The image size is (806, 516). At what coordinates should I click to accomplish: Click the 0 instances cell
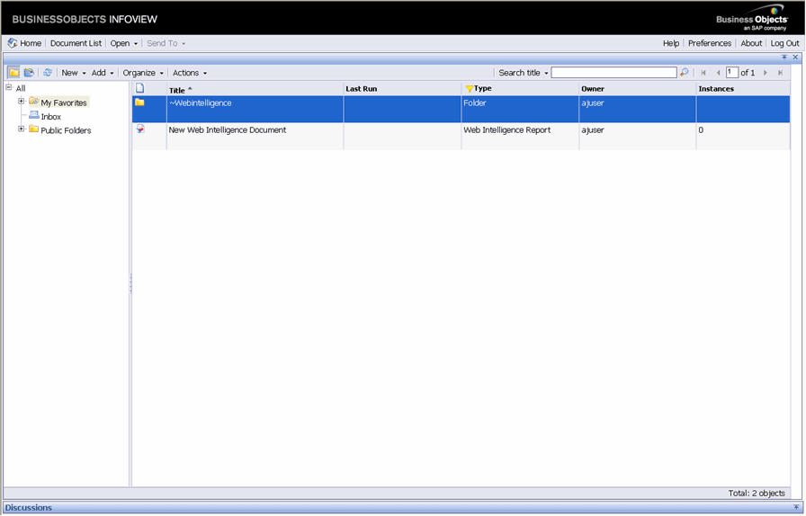click(x=701, y=130)
